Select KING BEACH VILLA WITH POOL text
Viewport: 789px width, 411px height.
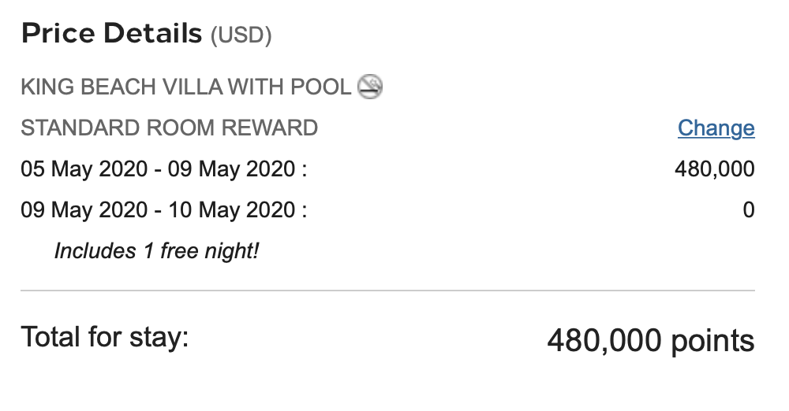pyautogui.click(x=185, y=87)
